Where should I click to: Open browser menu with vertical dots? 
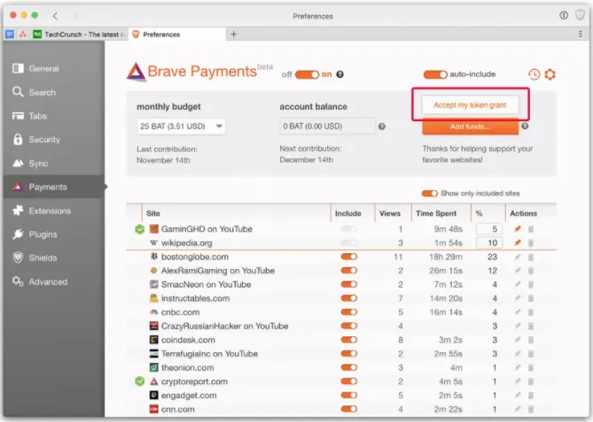(x=580, y=34)
